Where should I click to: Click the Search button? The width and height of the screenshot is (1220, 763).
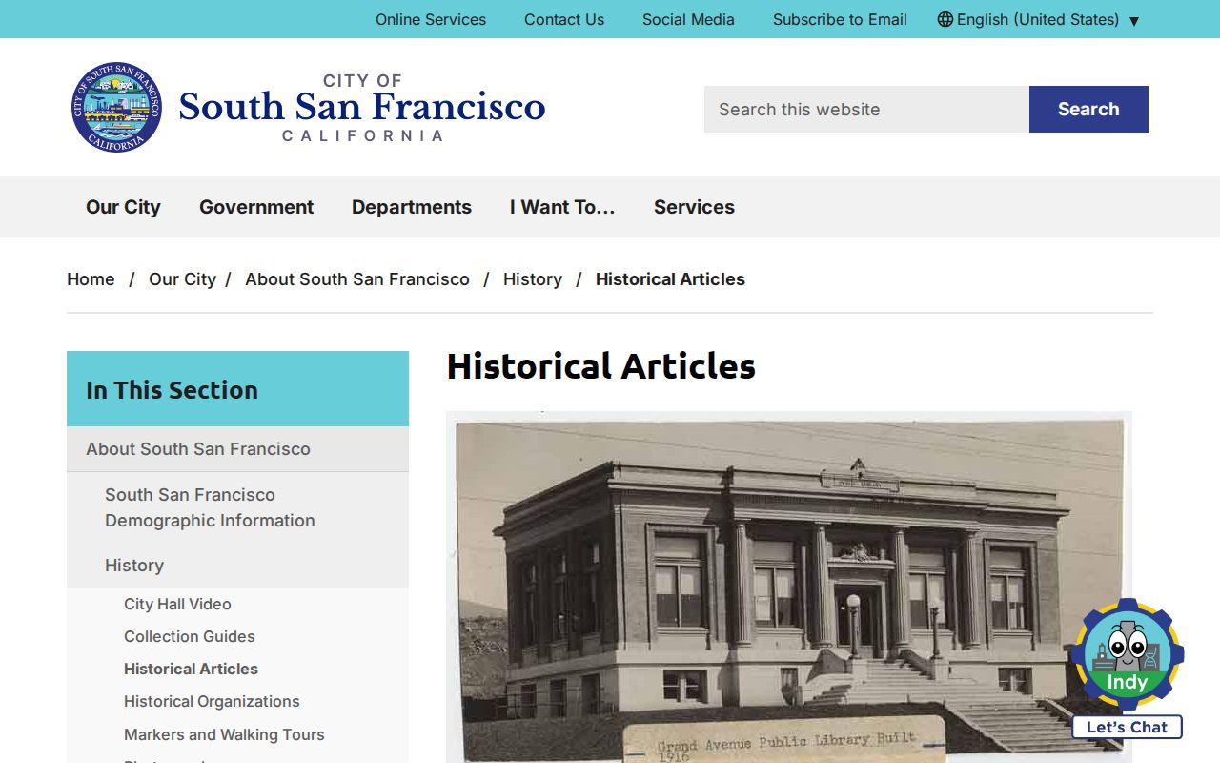[1088, 109]
